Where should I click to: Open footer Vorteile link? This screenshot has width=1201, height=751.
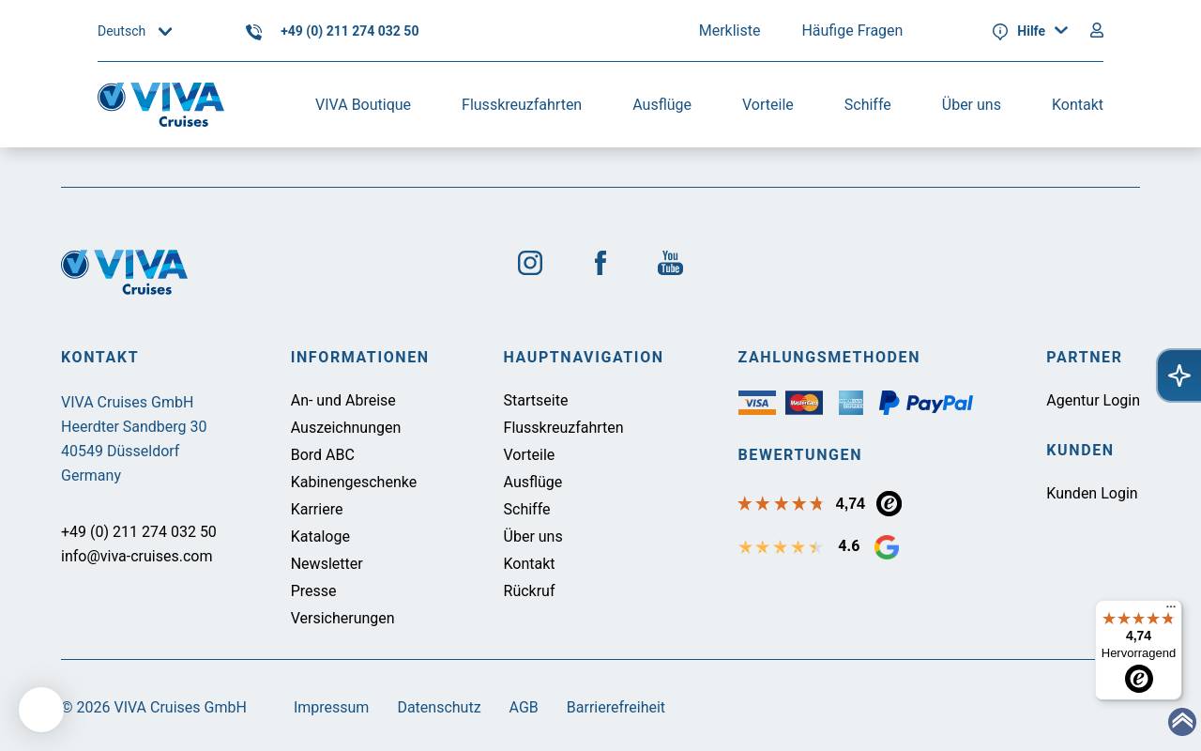pyautogui.click(x=528, y=455)
